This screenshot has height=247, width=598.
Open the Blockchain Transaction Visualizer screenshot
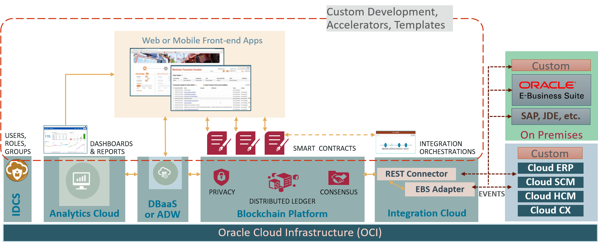point(211,88)
